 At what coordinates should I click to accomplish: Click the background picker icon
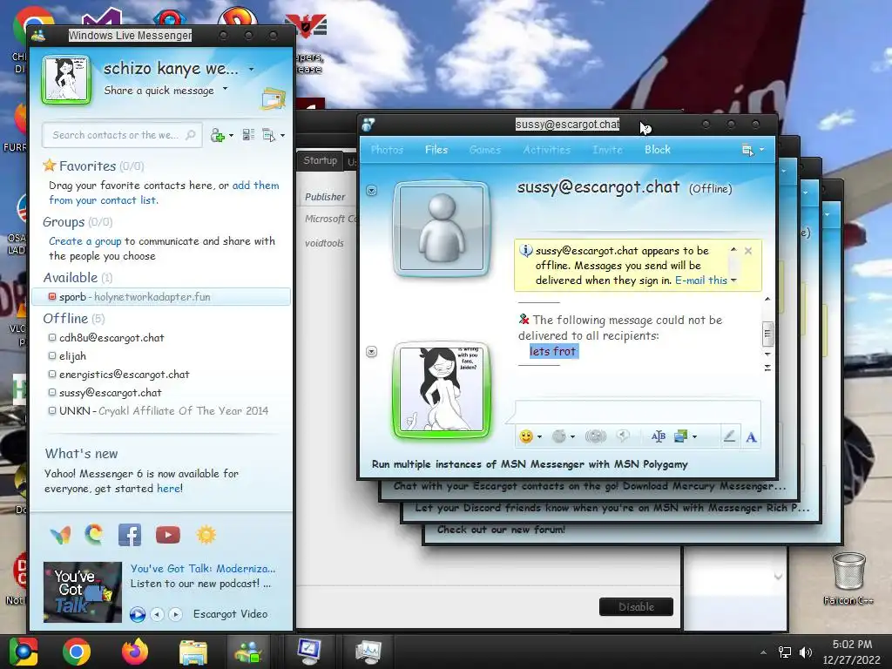tap(680, 436)
